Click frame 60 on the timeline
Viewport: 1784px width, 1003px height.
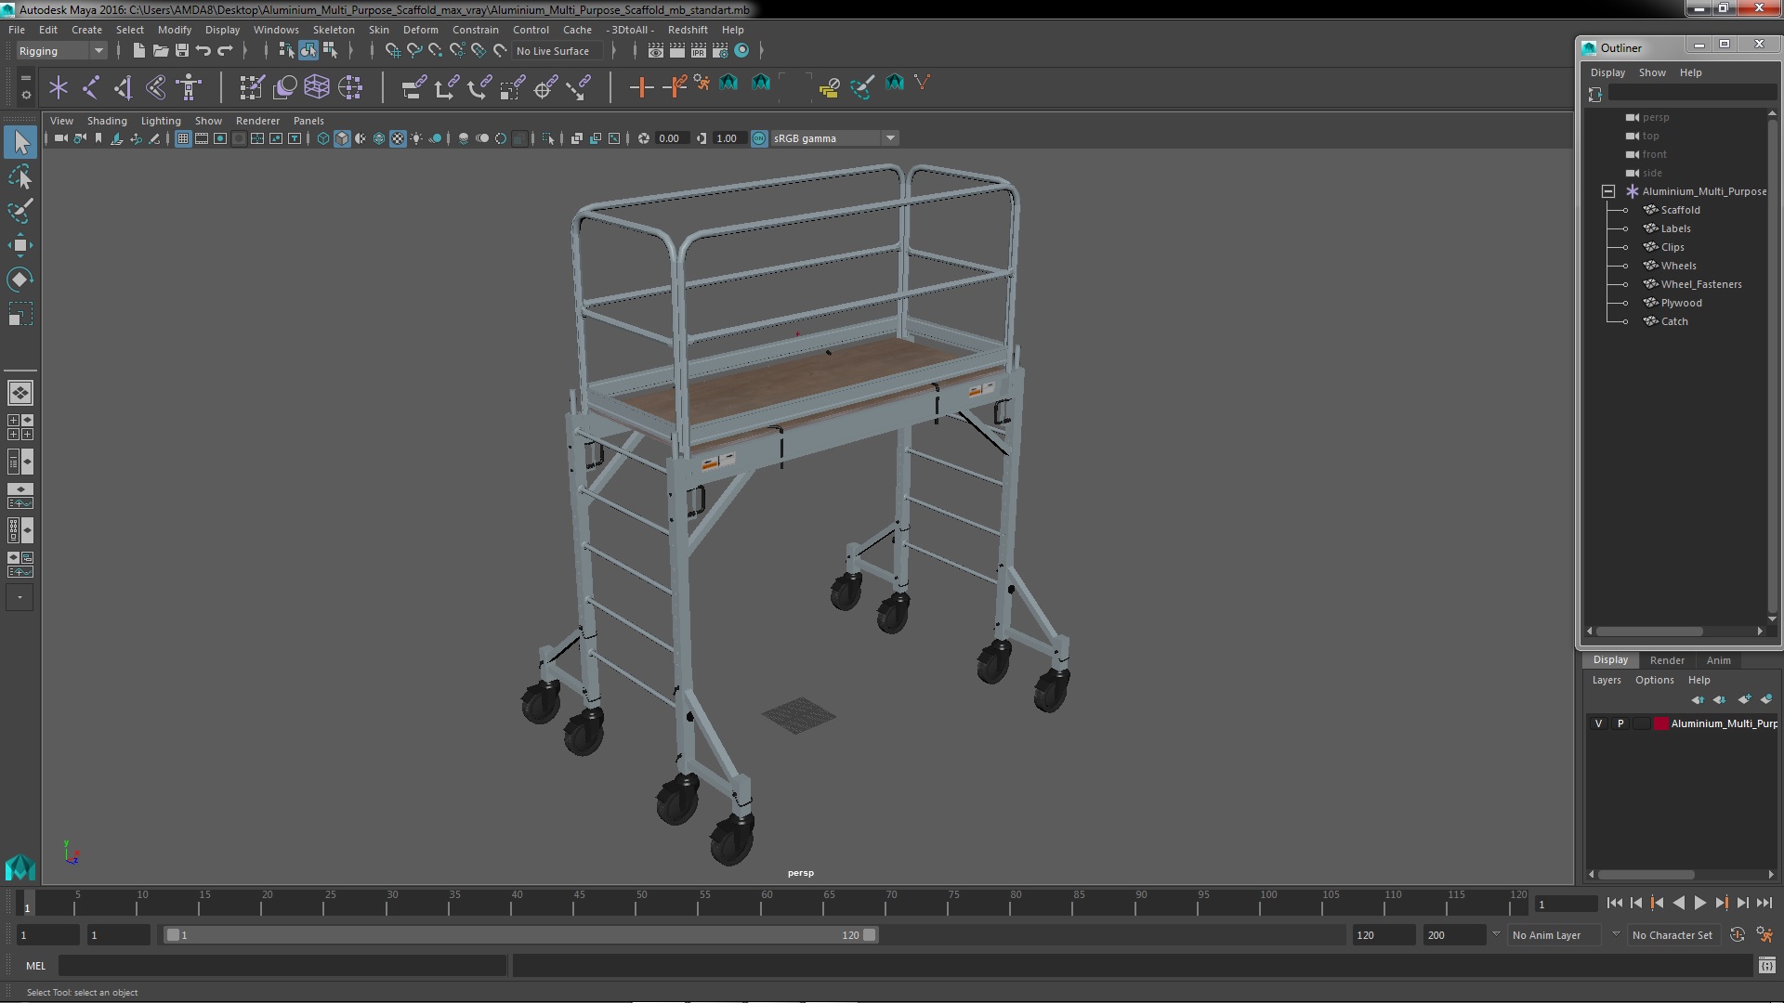coord(767,905)
